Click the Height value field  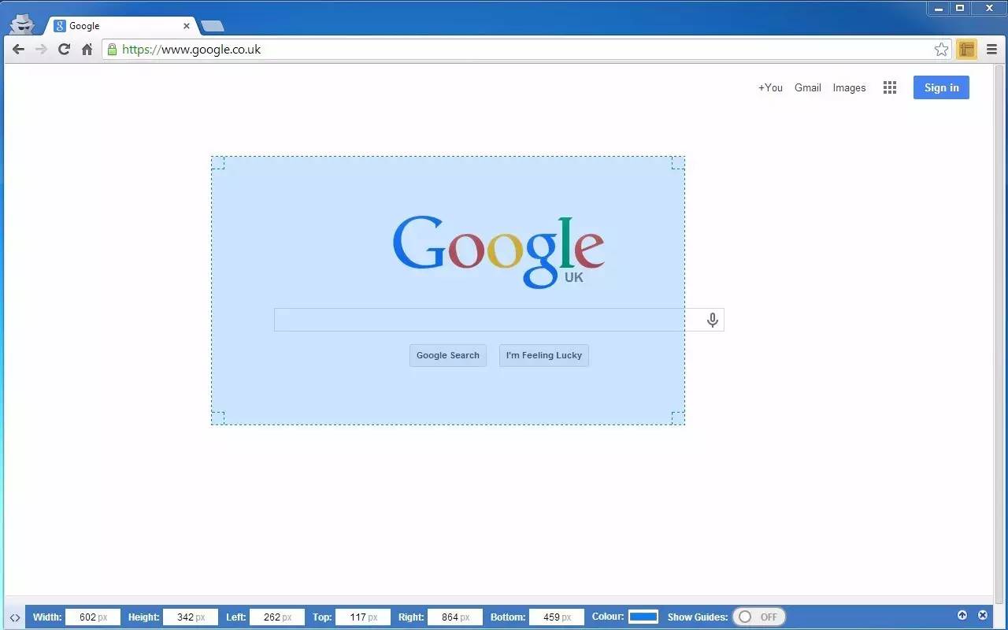pyautogui.click(x=191, y=617)
